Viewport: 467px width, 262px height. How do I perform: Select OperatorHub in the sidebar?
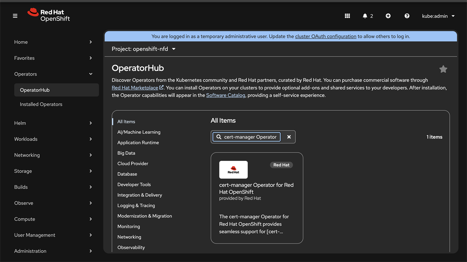(56, 90)
